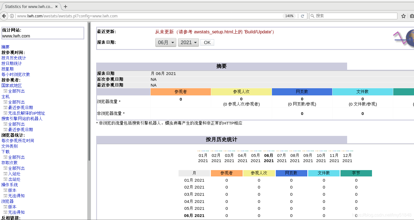
Task: Click the 12月 2021 chart label
Action: (x=347, y=158)
